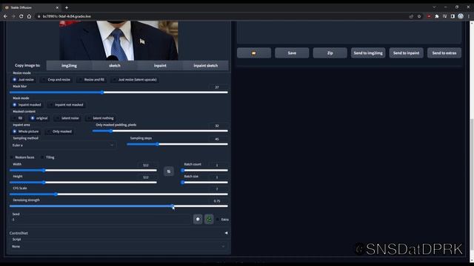Reuse the last seed via recycle icon
This screenshot has width=474, height=266.
[209, 219]
